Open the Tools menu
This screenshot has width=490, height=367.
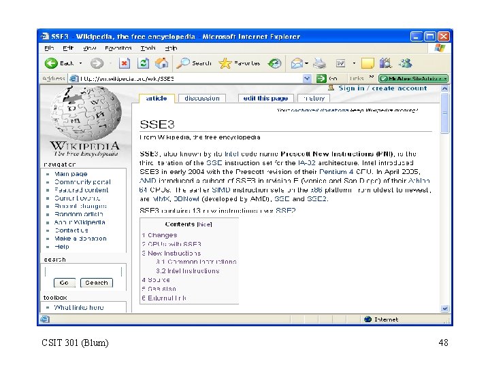148,48
